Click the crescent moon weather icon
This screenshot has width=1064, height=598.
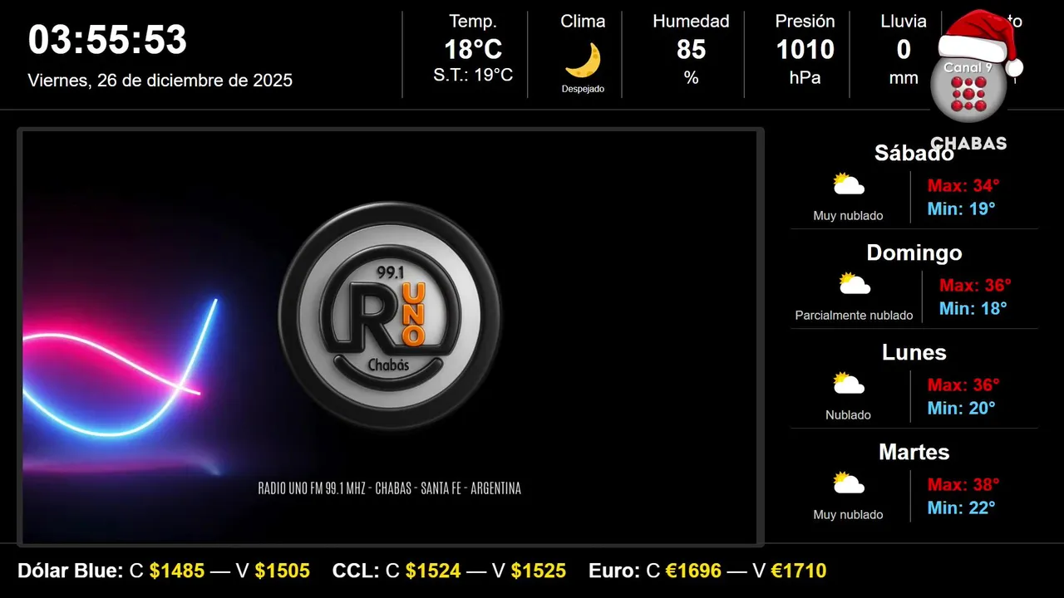pyautogui.click(x=583, y=60)
